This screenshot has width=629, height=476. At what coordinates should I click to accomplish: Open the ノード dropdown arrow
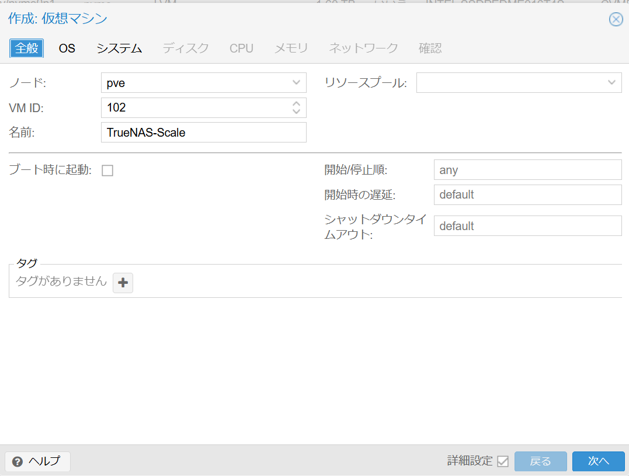click(296, 82)
